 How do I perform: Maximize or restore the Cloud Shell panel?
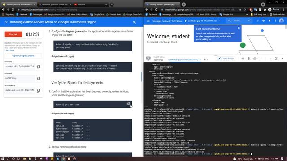coord(270,59)
